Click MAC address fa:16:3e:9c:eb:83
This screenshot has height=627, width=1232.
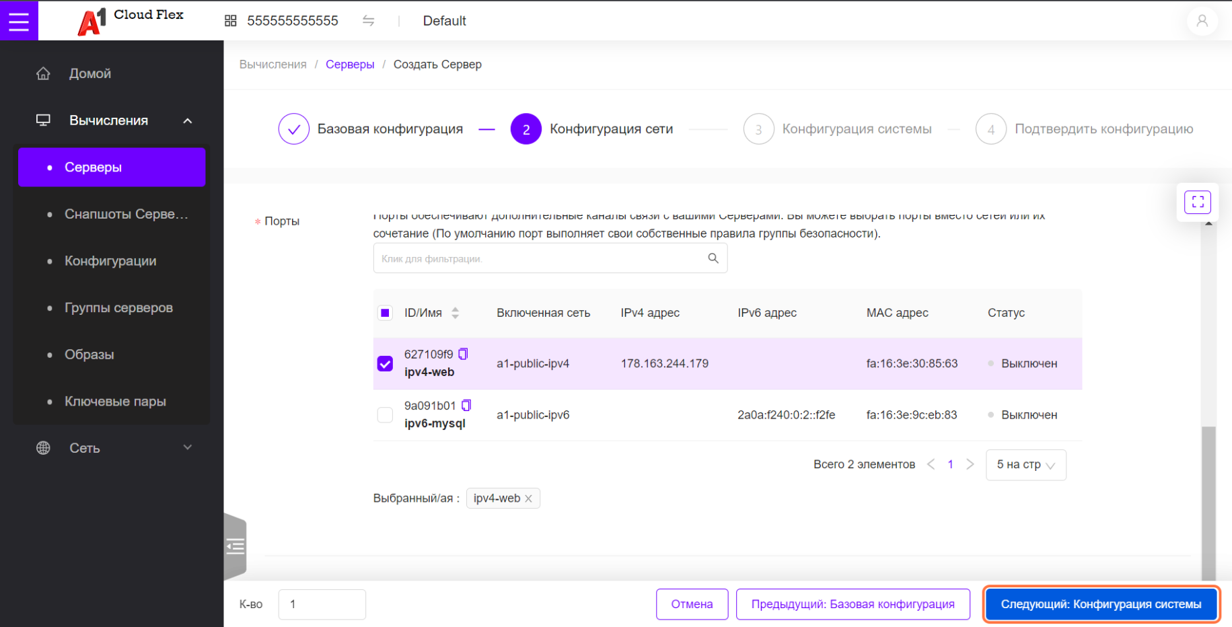pyautogui.click(x=912, y=415)
